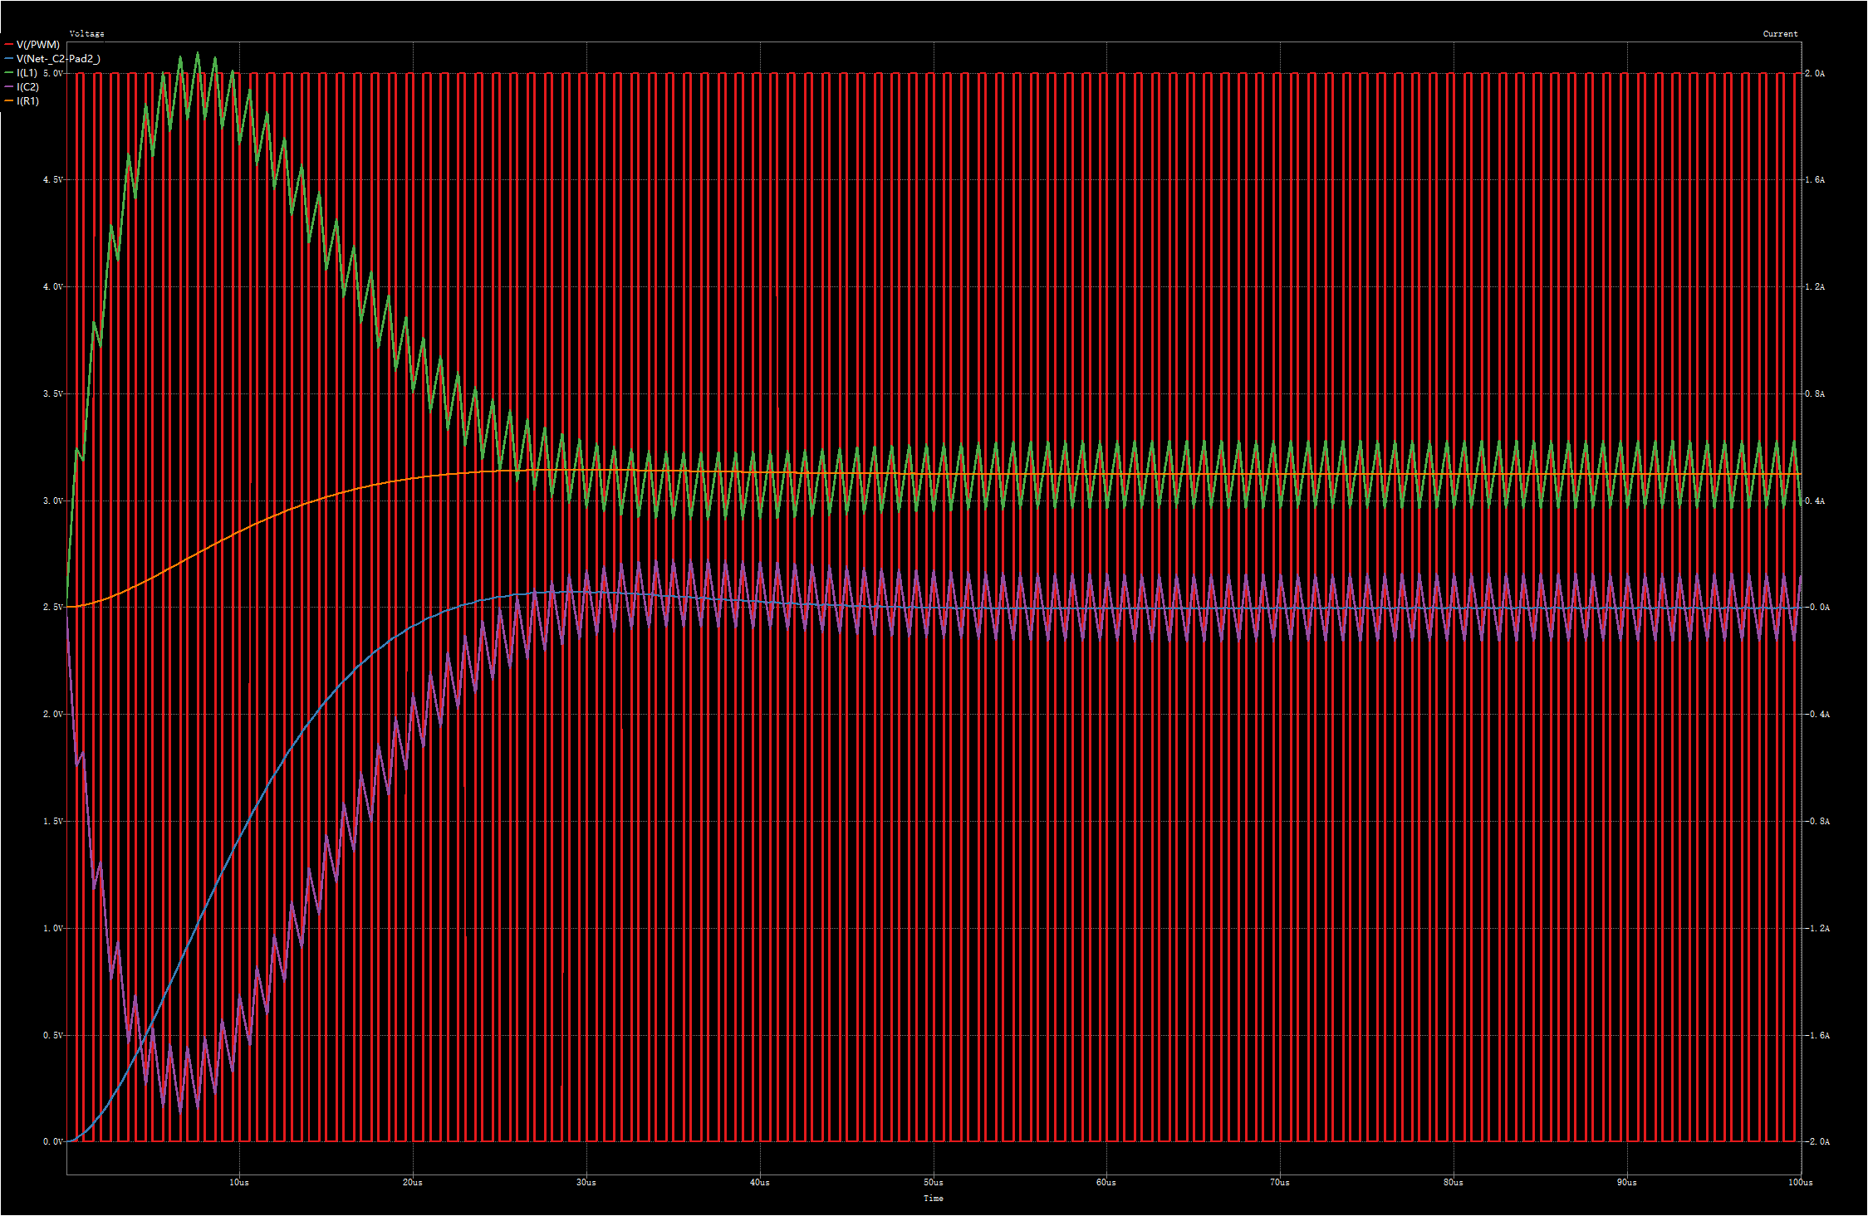
Task: Click the green I(L1) legend color line
Action: [x=8, y=73]
